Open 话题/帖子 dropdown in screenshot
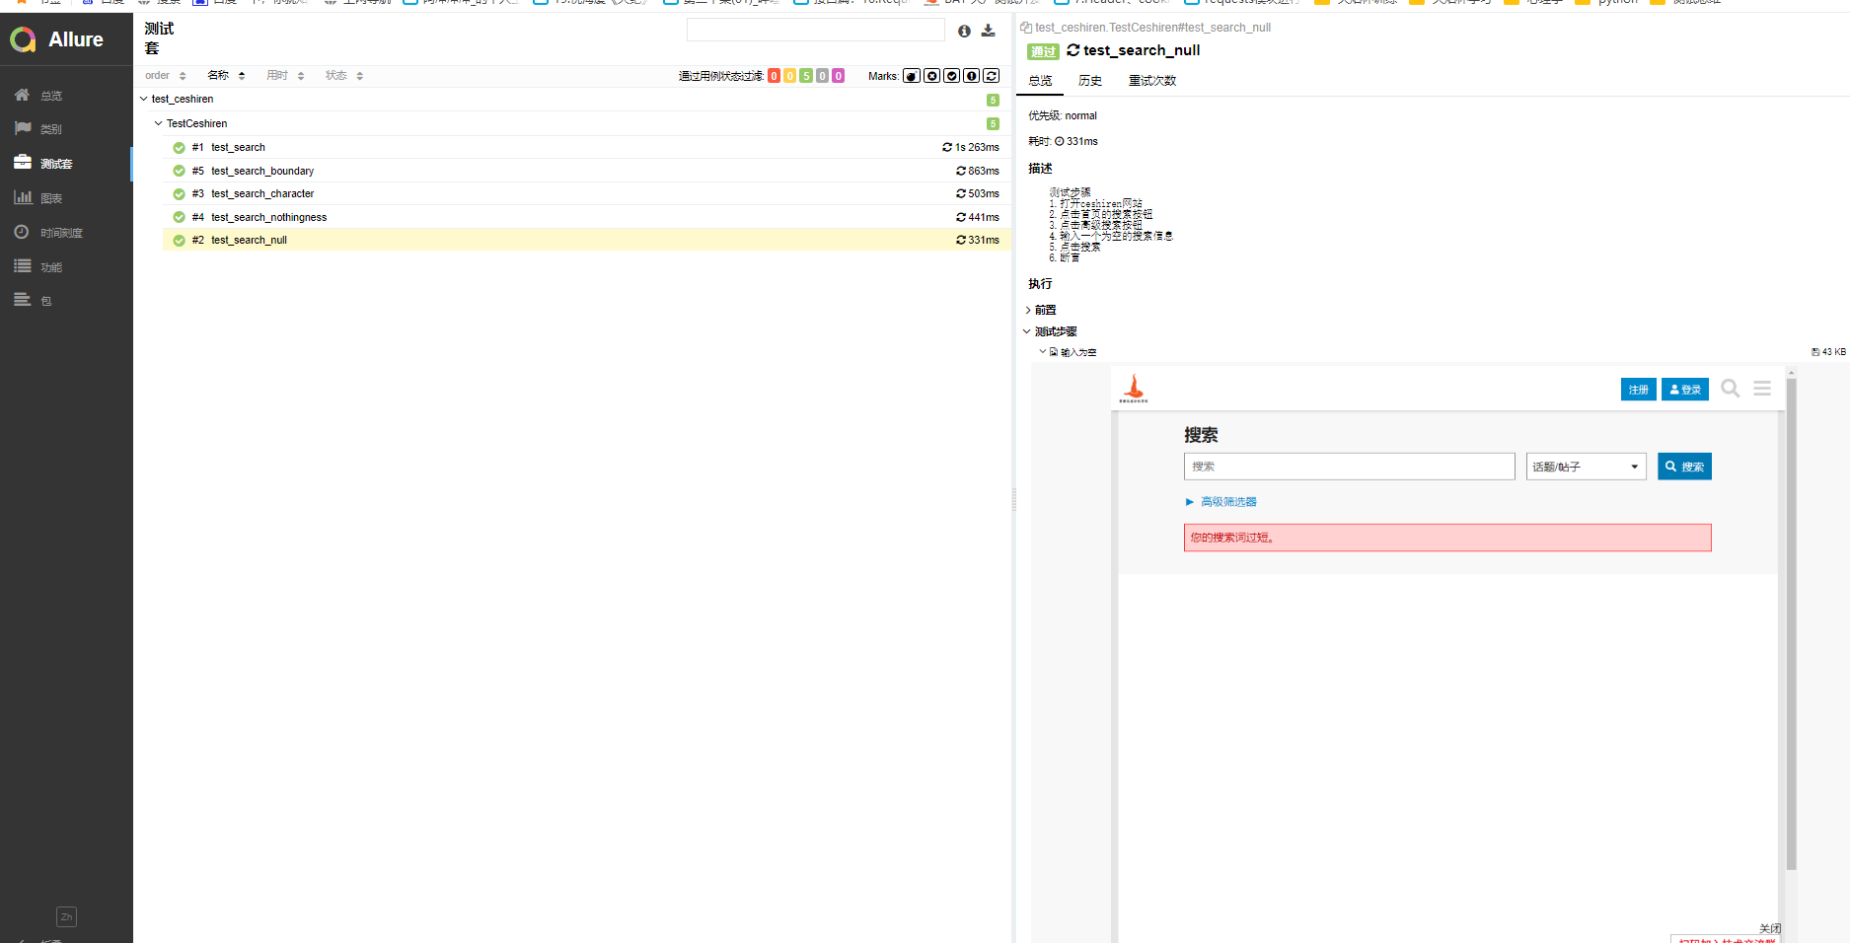 coord(1586,467)
